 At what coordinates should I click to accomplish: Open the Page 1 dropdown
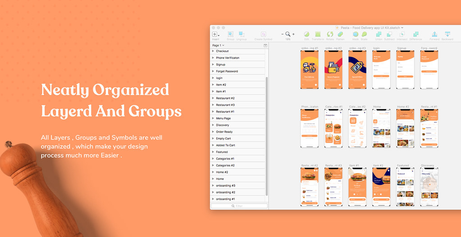tap(219, 45)
